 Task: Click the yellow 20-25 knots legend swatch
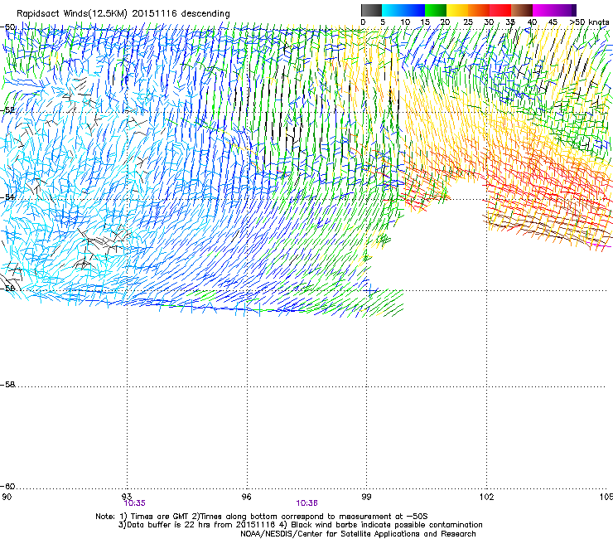click(x=457, y=10)
